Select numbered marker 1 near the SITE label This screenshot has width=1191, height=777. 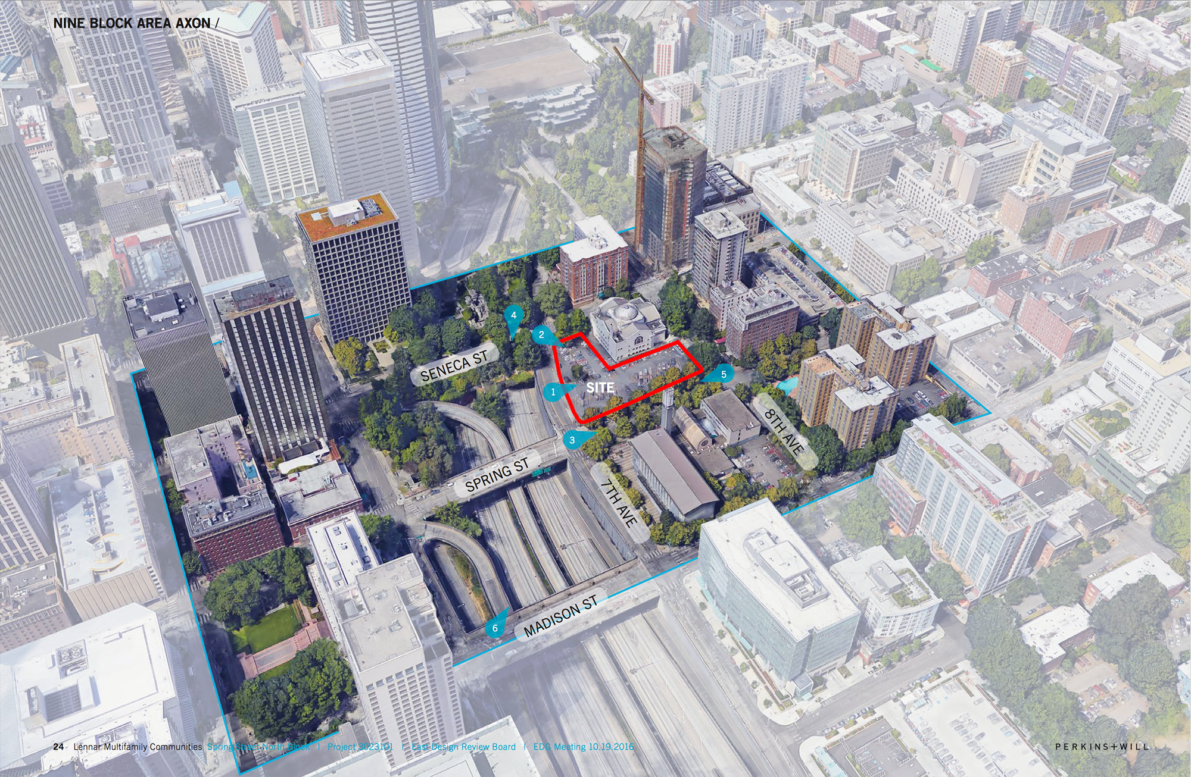tap(554, 391)
